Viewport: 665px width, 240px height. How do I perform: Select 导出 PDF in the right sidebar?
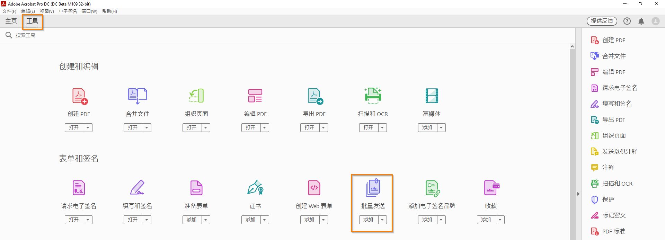tap(608, 120)
